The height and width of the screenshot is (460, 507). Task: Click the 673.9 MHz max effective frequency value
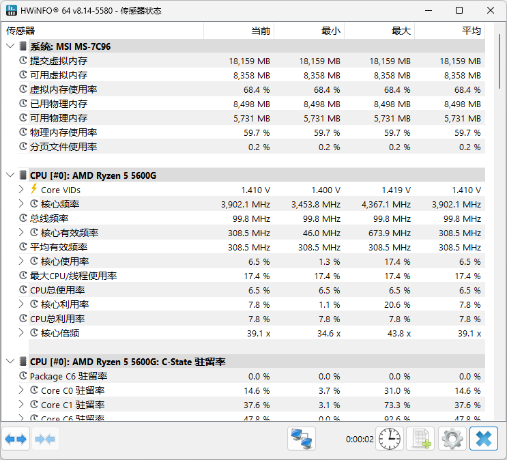(390, 233)
